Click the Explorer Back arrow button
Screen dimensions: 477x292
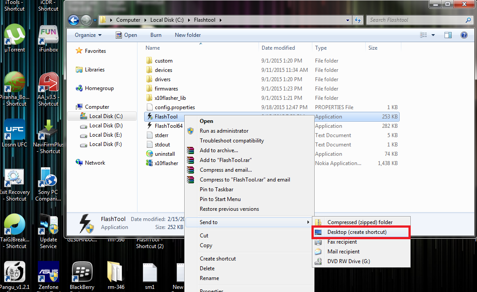coord(73,20)
